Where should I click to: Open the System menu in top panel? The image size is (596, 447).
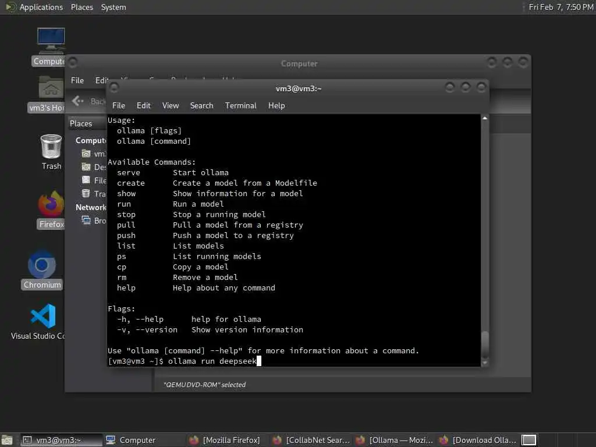click(113, 7)
